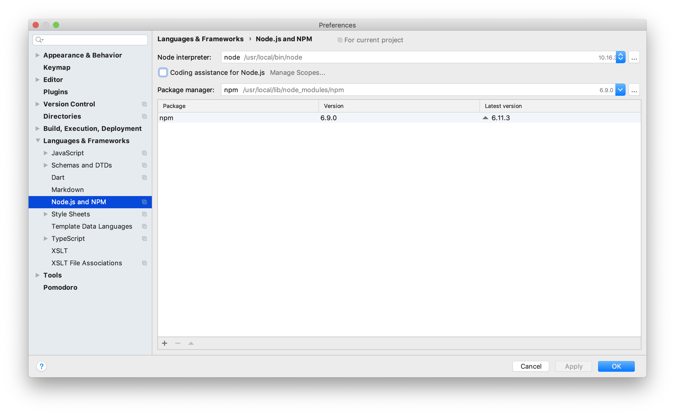Expand the Tools section
Image resolution: width=675 pixels, height=415 pixels.
point(37,275)
